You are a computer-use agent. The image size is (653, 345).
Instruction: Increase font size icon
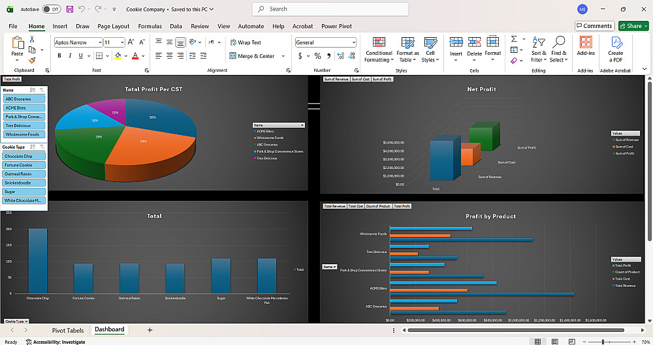[131, 42]
